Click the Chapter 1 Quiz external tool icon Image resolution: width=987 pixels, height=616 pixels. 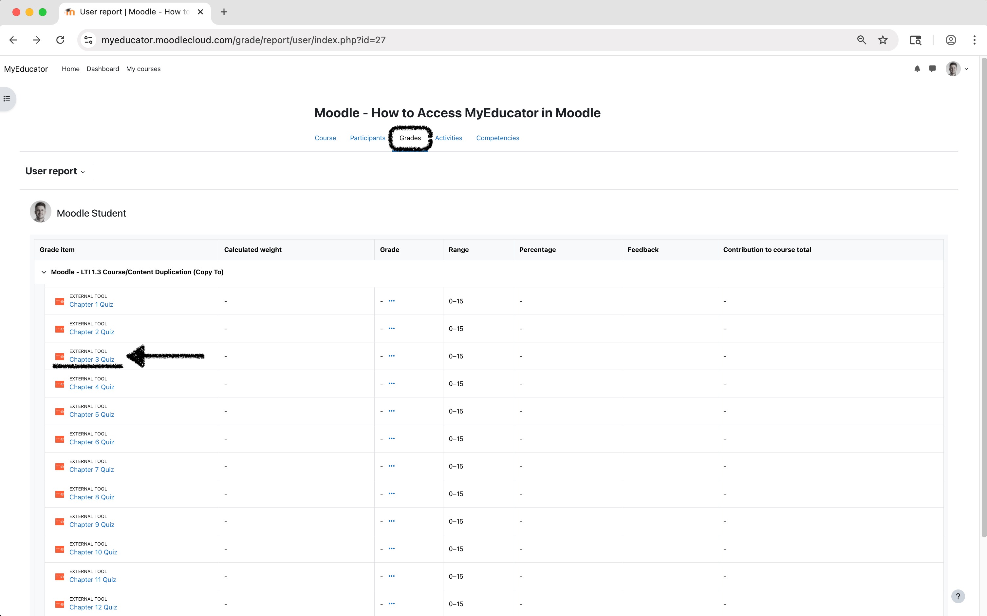60,301
